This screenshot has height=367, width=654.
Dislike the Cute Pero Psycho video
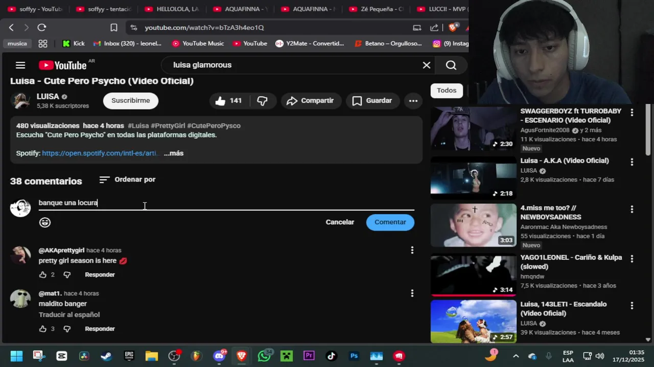(x=262, y=100)
